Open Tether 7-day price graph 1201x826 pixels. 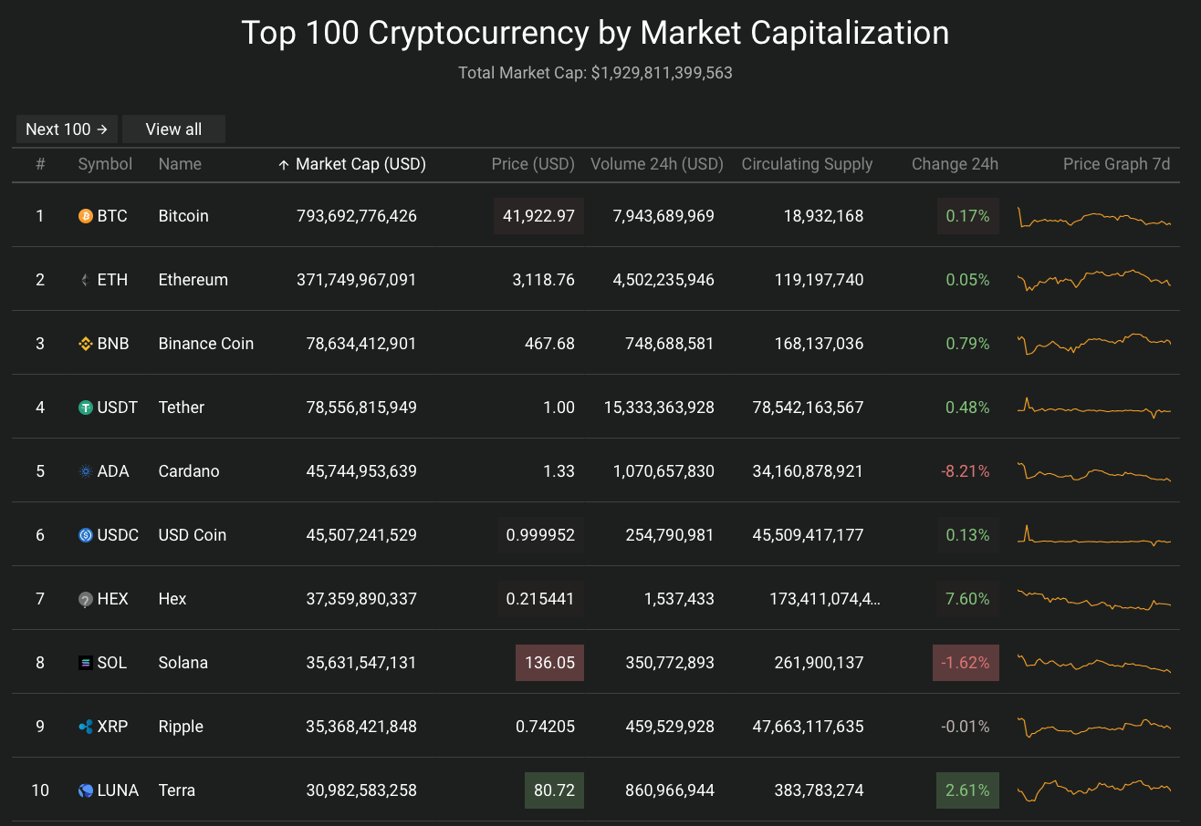pyautogui.click(x=1094, y=408)
